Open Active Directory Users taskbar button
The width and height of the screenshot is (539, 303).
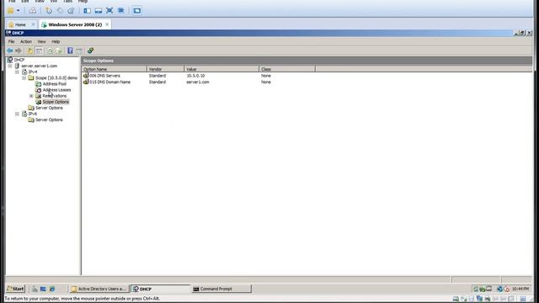[99, 289]
